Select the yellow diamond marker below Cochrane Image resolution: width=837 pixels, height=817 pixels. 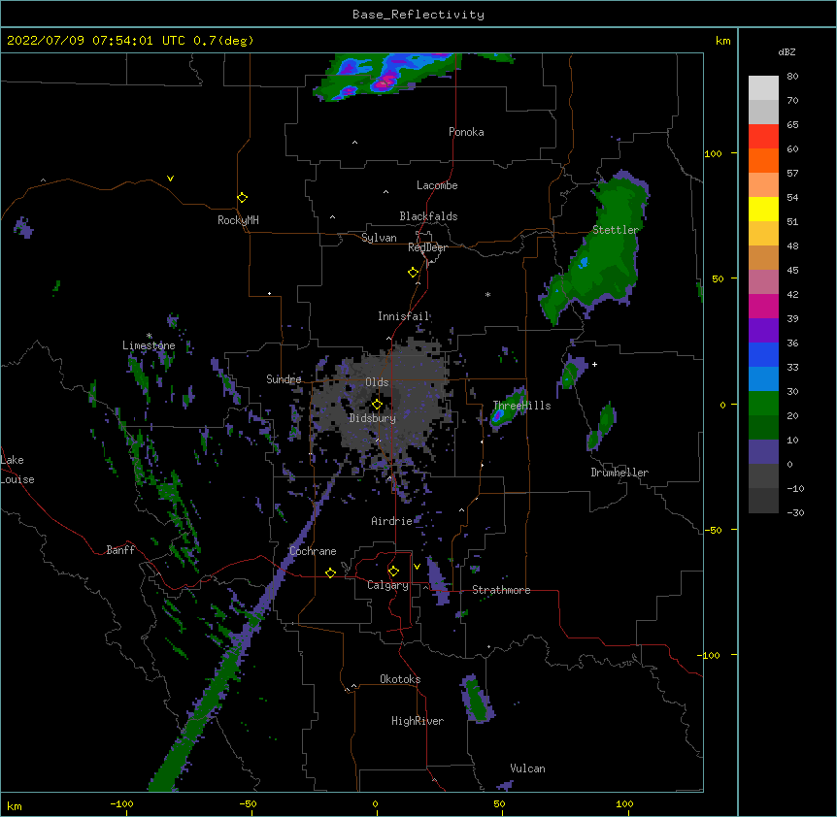[330, 572]
